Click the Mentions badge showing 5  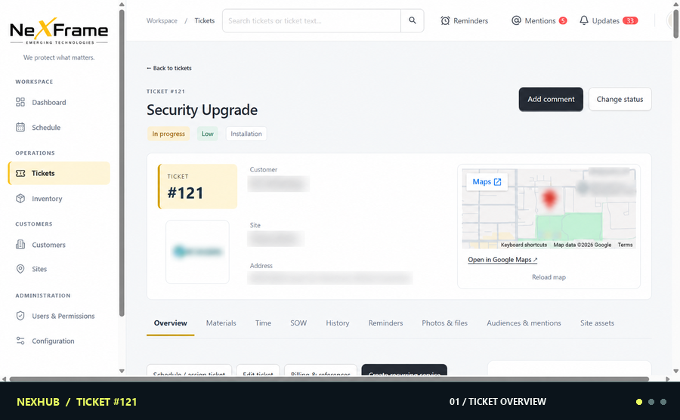point(563,21)
